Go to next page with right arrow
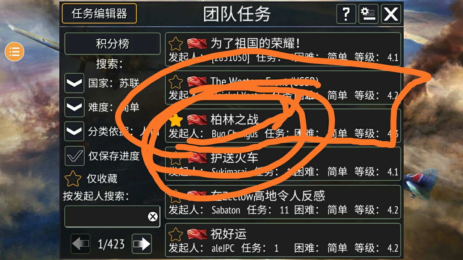Viewport: 463px width, 260px height. (141, 244)
